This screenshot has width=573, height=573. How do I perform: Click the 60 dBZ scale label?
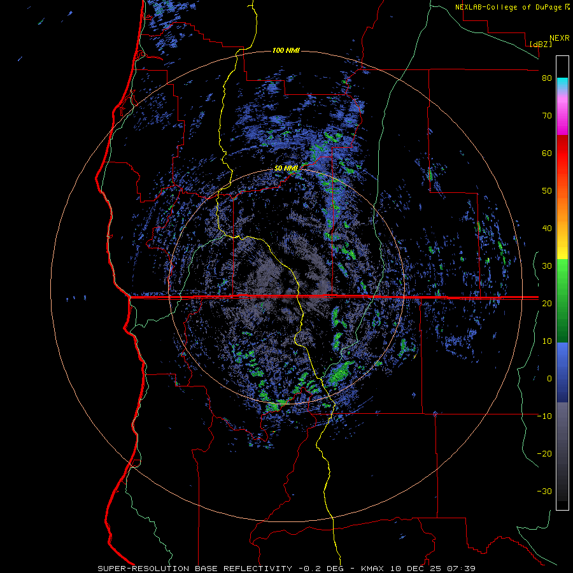tap(547, 153)
